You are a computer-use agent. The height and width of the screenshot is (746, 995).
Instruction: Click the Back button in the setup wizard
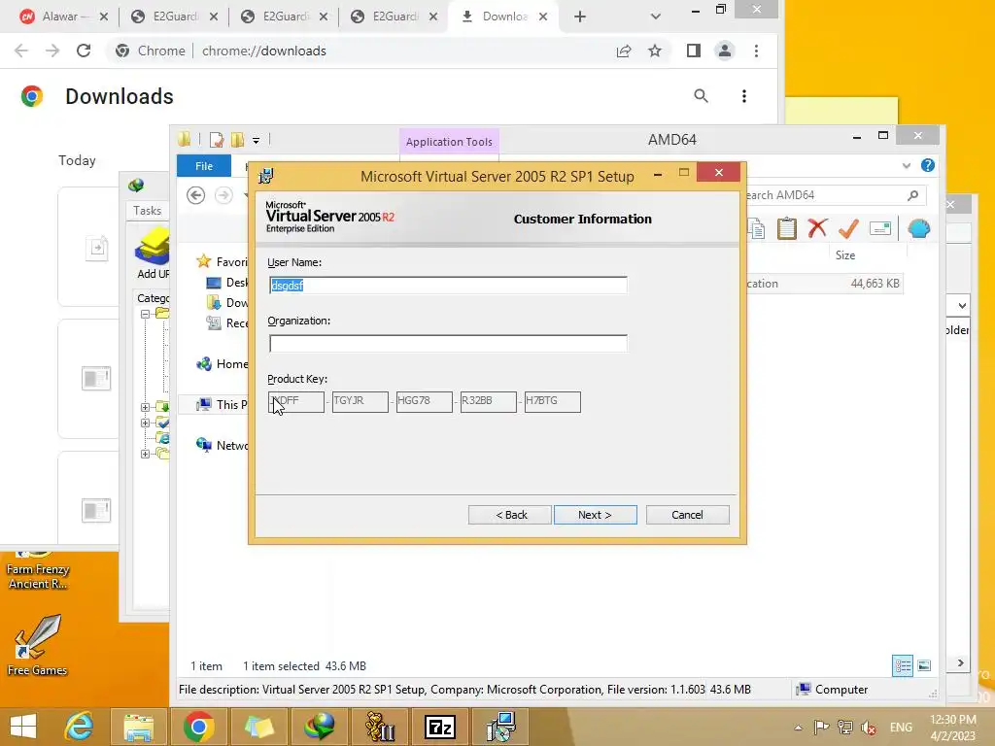coord(510,515)
